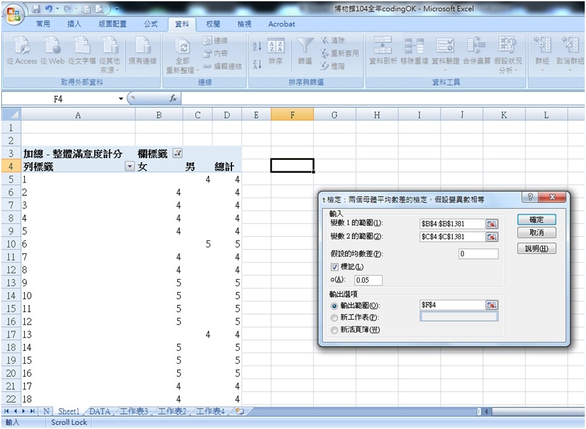The image size is (586, 429).
Task: Switch to the Home (常用) ribbon tab
Action: [43, 24]
